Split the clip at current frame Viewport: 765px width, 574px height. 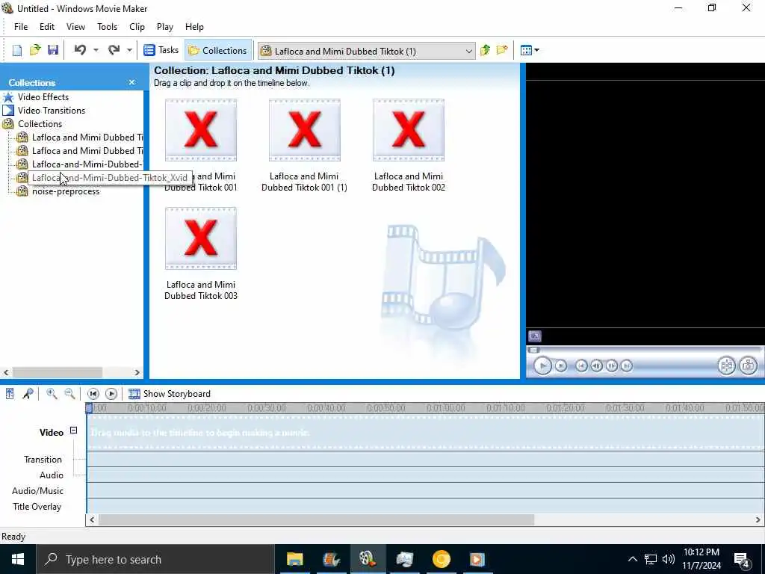click(x=726, y=365)
